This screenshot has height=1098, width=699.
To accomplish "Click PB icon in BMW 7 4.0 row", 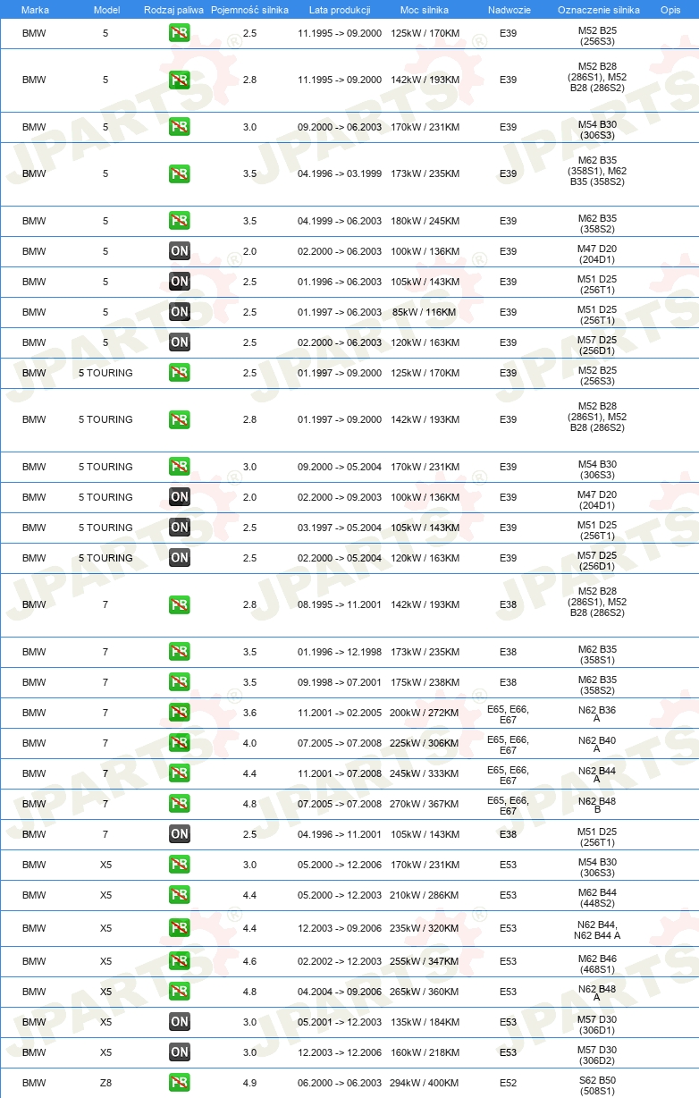I will pos(180,743).
